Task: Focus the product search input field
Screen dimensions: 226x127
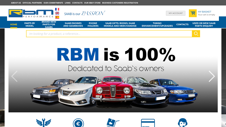Action: click(109, 34)
